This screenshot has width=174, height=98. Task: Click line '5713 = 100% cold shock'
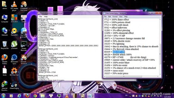coord(116,25)
